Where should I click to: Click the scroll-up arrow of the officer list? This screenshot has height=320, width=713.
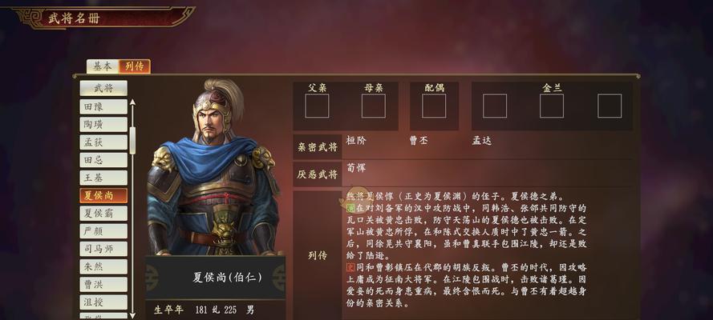(x=132, y=103)
